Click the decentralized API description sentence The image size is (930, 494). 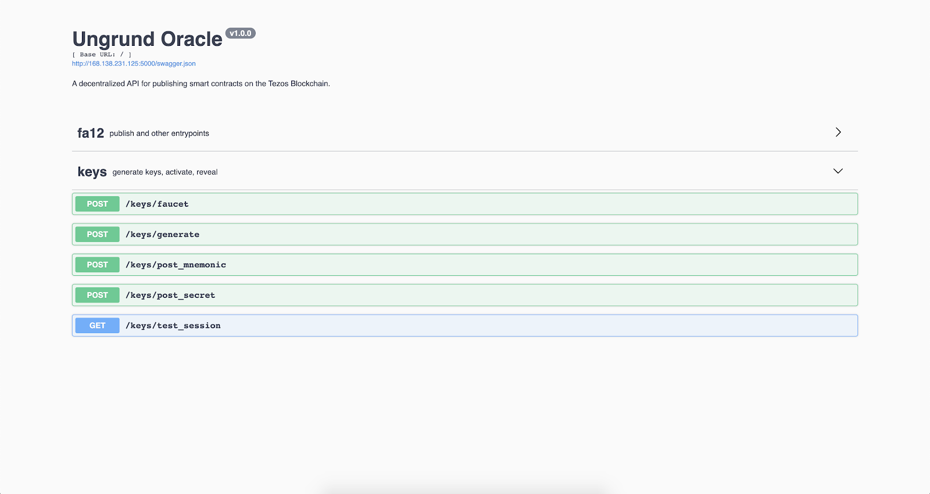pyautogui.click(x=201, y=84)
